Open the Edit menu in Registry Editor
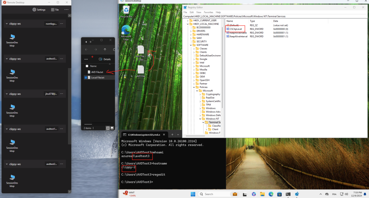 192,12
